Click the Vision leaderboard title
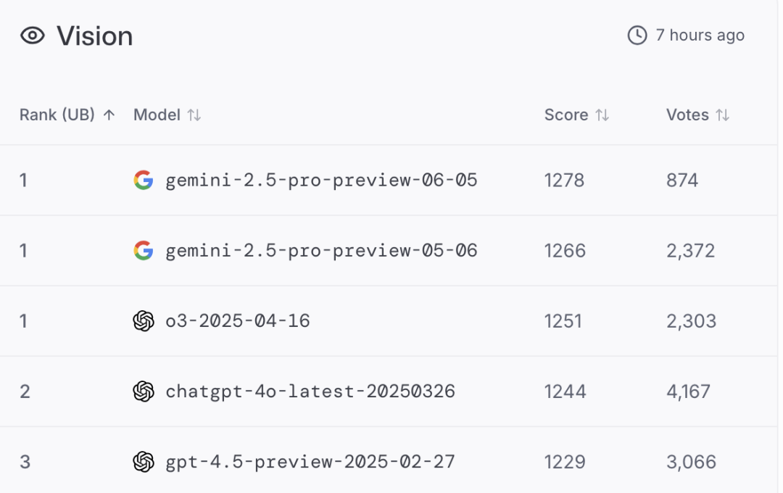 [x=95, y=36]
